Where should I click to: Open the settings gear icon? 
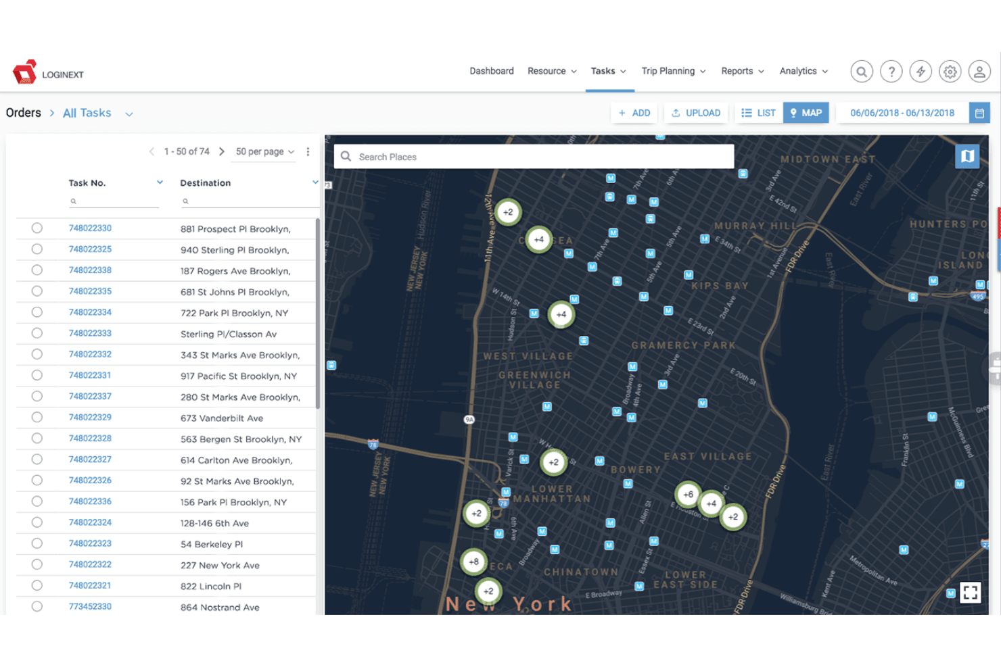click(950, 72)
